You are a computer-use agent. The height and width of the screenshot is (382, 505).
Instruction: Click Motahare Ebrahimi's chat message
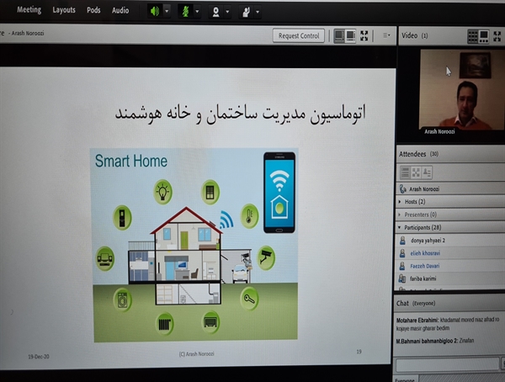point(449,324)
